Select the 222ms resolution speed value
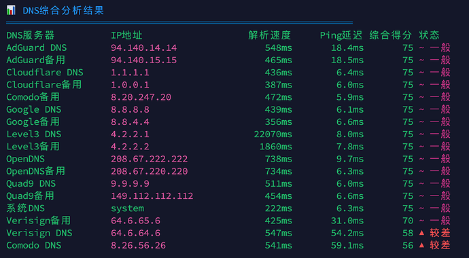This screenshot has height=258, width=469. pos(279,208)
